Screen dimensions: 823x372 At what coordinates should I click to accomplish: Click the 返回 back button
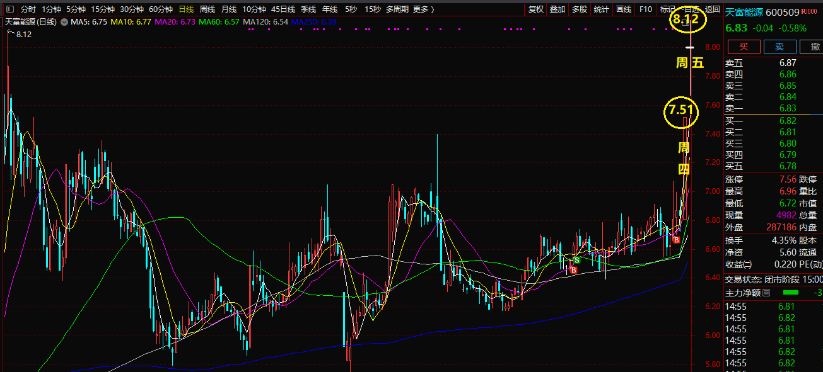[713, 9]
